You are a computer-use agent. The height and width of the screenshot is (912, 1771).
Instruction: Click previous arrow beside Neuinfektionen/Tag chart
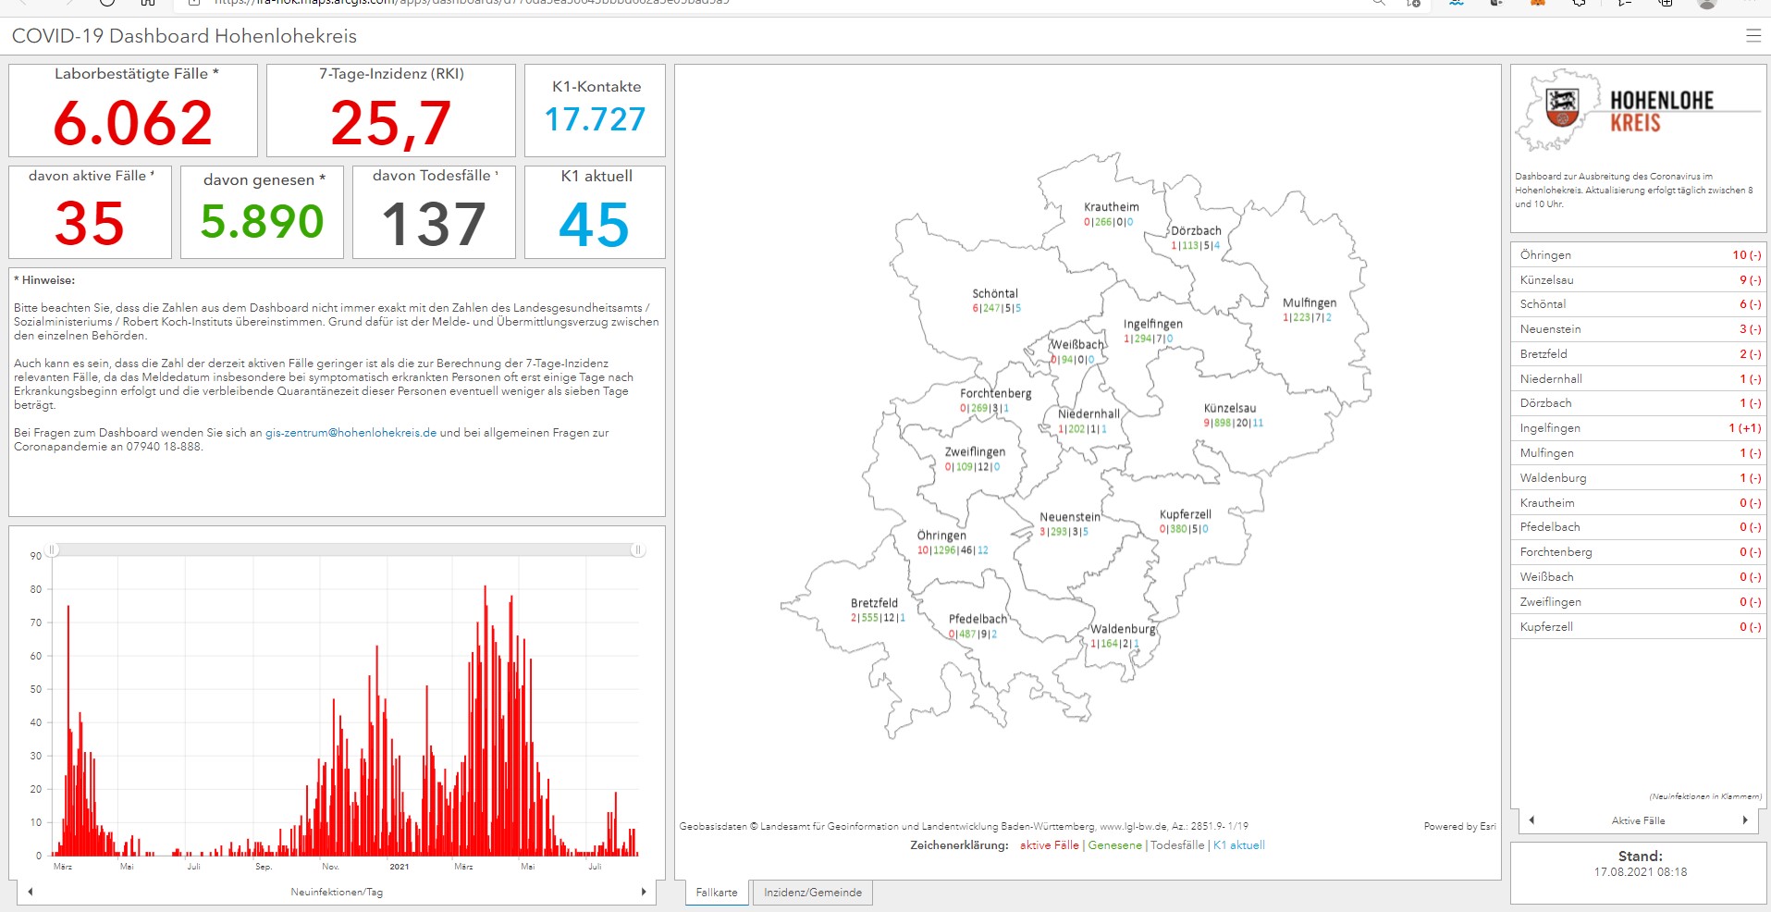[31, 892]
